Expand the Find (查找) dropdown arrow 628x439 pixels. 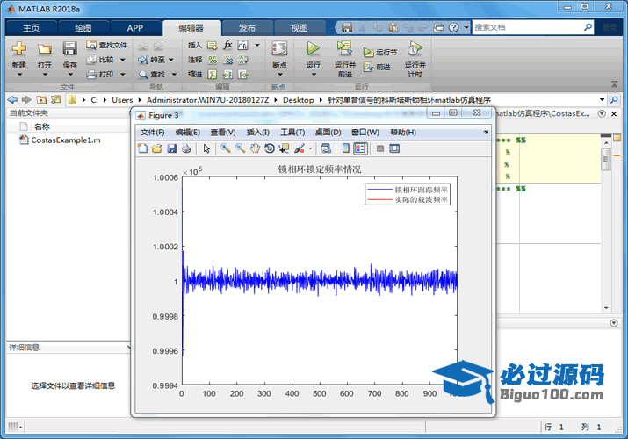tap(174, 74)
